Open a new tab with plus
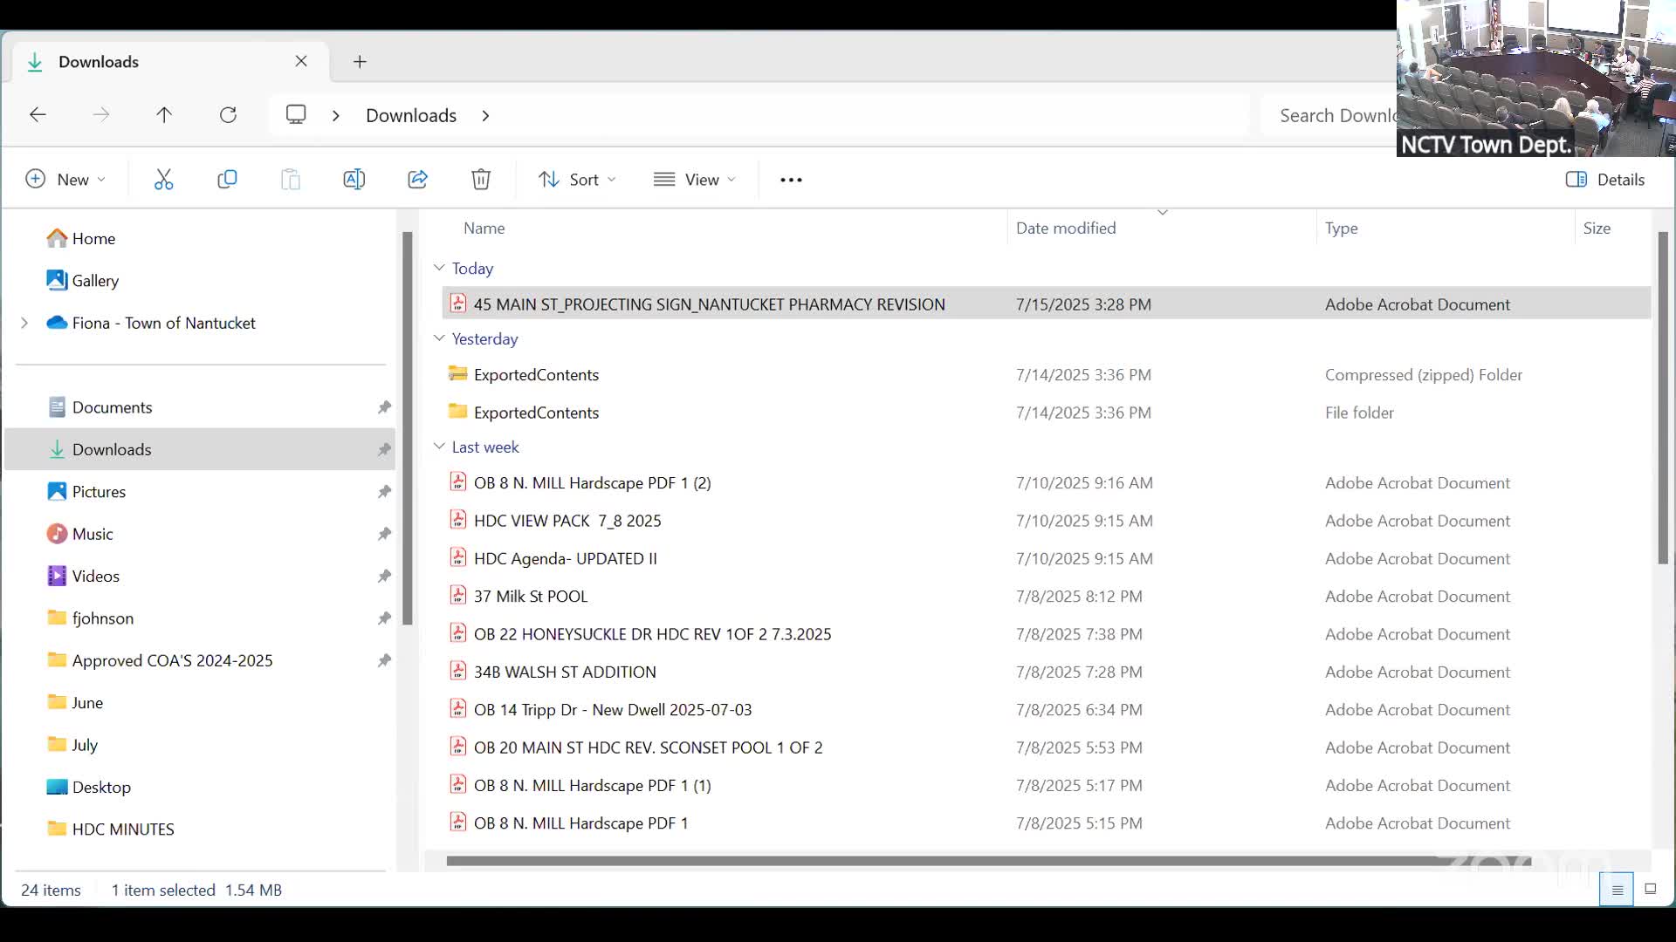The width and height of the screenshot is (1676, 942). (360, 62)
